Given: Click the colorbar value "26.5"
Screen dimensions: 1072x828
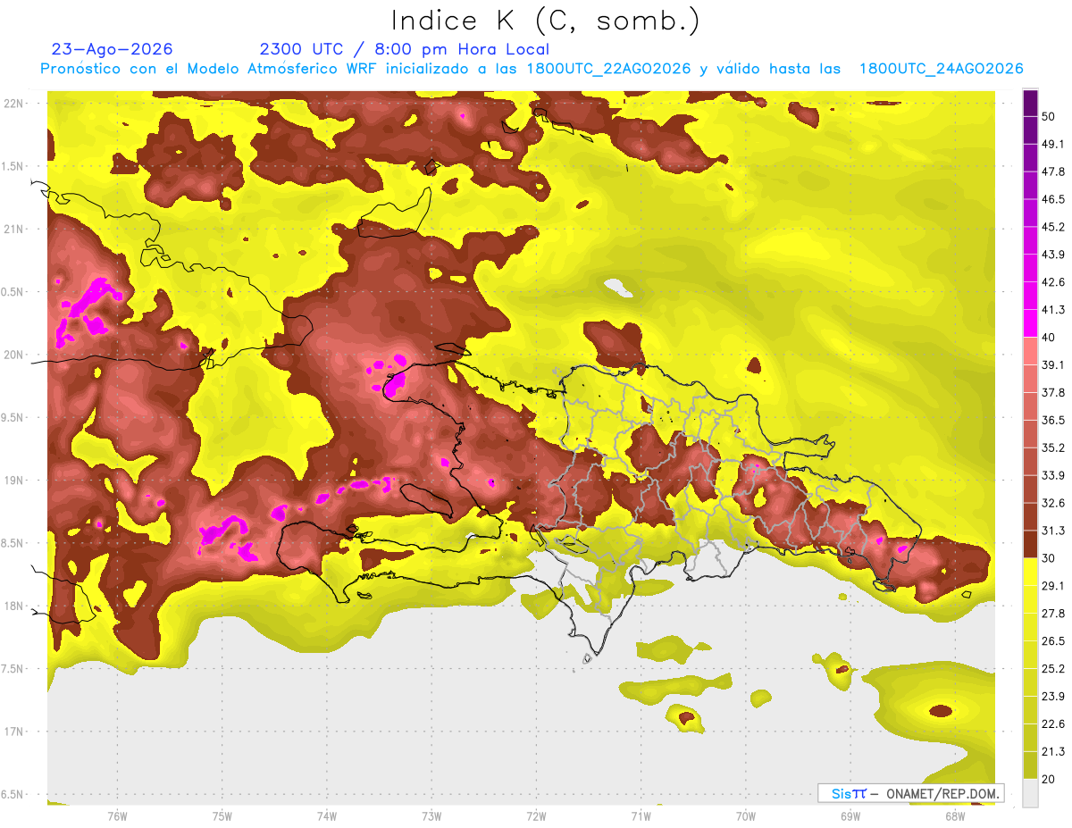Looking at the screenshot, I should pos(1052,641).
